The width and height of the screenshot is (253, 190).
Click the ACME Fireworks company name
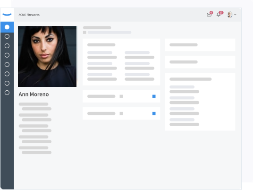pos(29,15)
